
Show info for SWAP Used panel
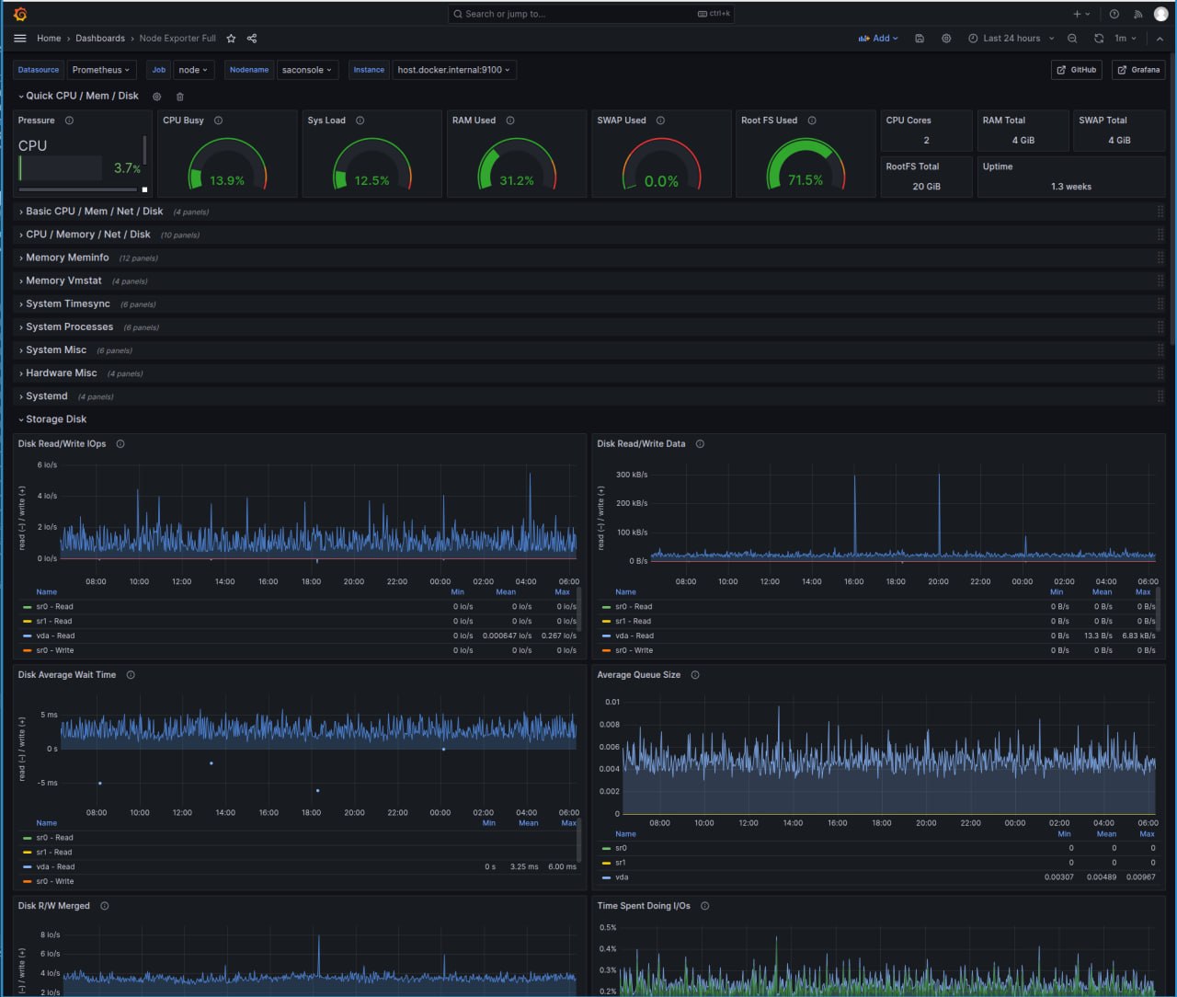(x=660, y=120)
